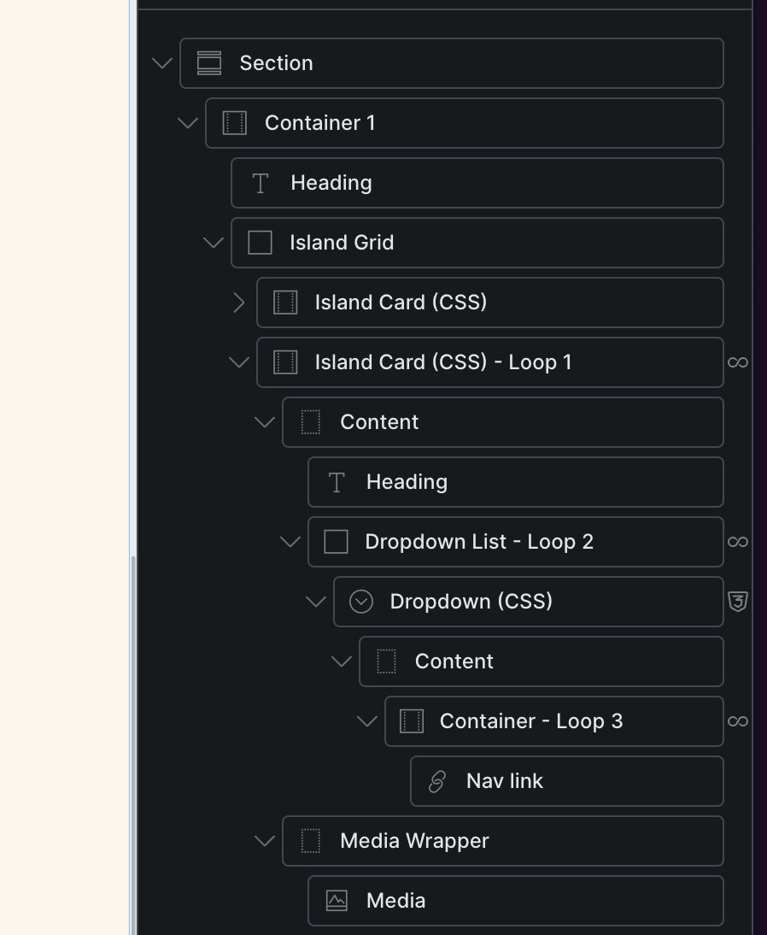Click the Media image icon
The image size is (767, 935).
pos(337,901)
